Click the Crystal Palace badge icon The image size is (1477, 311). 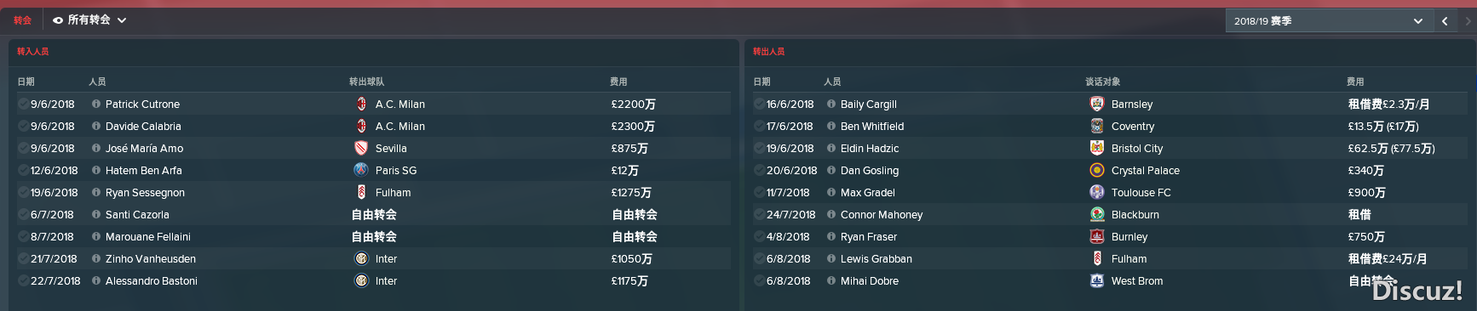pos(1097,170)
